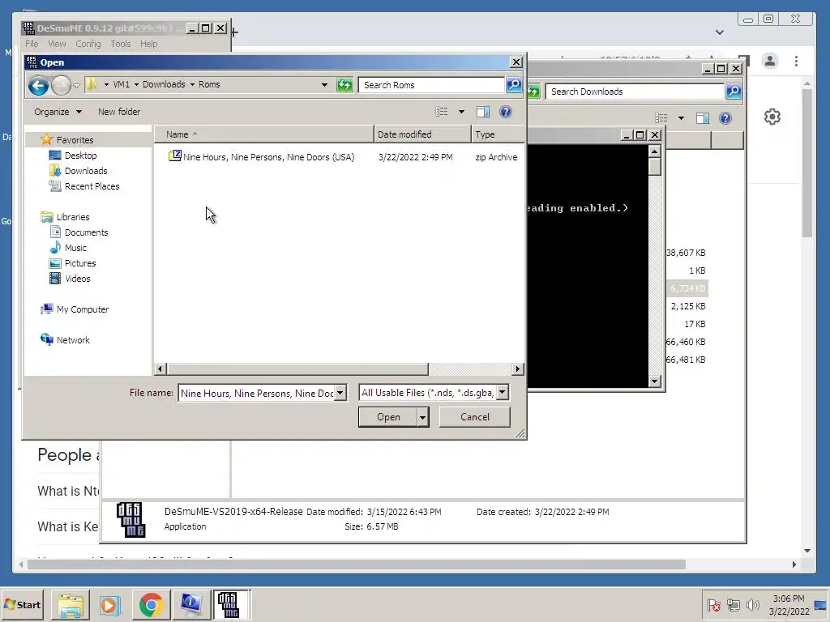Select Documents library in sidebar

(x=86, y=232)
